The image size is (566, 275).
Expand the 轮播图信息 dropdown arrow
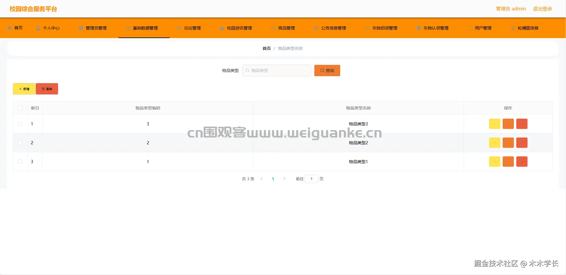543,28
